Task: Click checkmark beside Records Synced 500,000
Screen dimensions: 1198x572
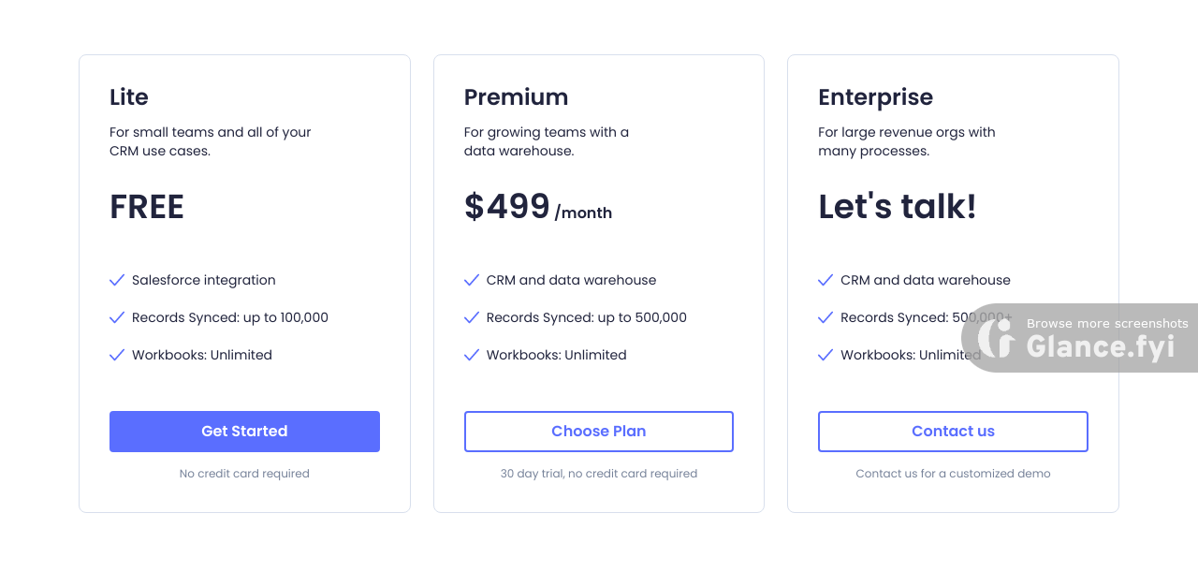Action: pyautogui.click(x=472, y=317)
